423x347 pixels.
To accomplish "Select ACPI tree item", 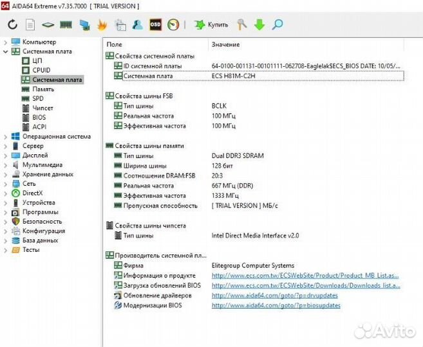I will click(x=34, y=127).
